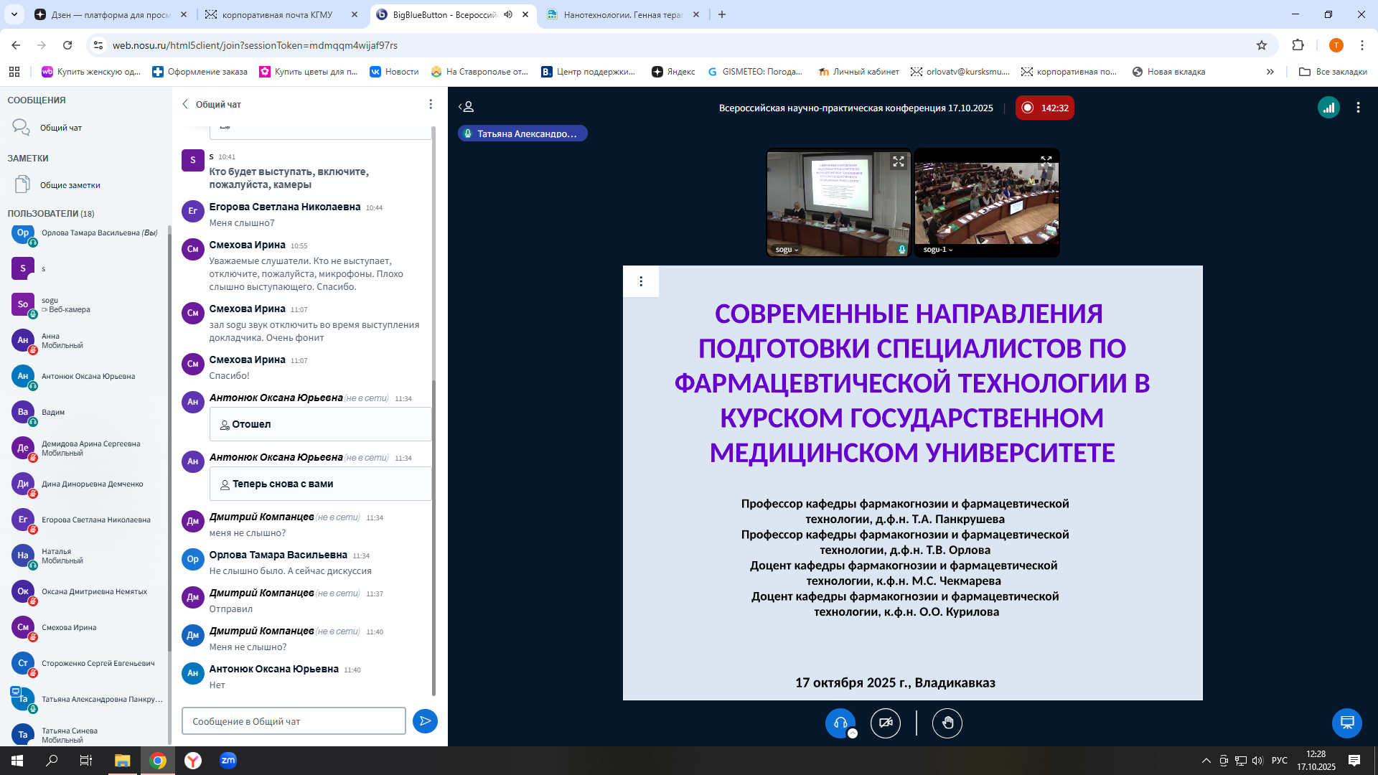Screen dimensions: 1378x775
Task: Open Zoom from Windows taskbar
Action: 228,761
